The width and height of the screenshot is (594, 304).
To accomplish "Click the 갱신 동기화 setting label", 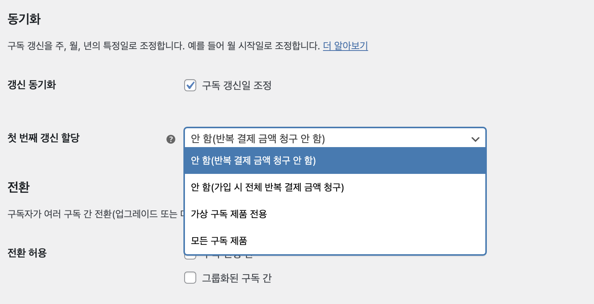I will click(32, 84).
